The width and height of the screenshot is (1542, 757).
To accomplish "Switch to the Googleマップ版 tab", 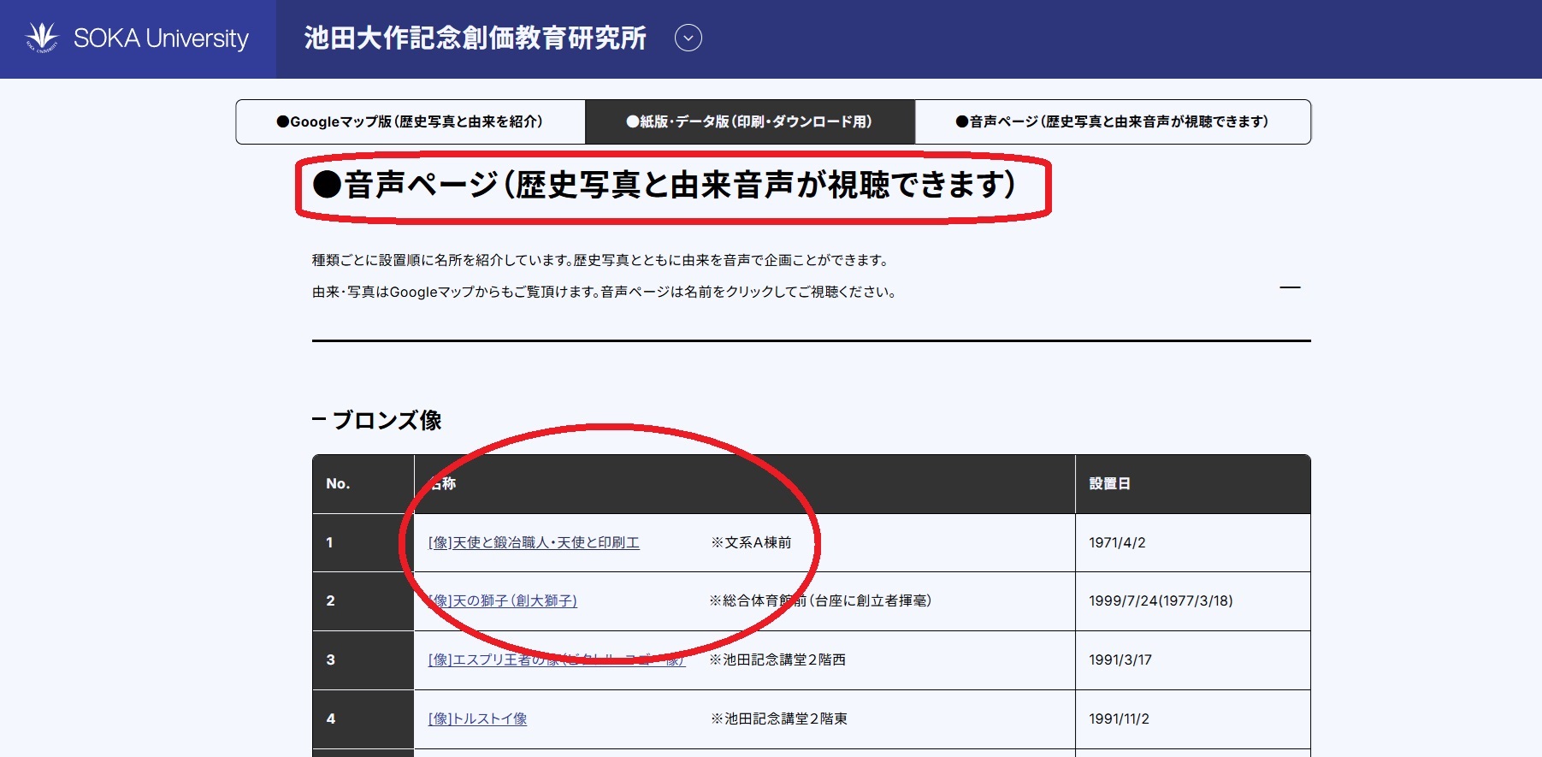I will 411,121.
